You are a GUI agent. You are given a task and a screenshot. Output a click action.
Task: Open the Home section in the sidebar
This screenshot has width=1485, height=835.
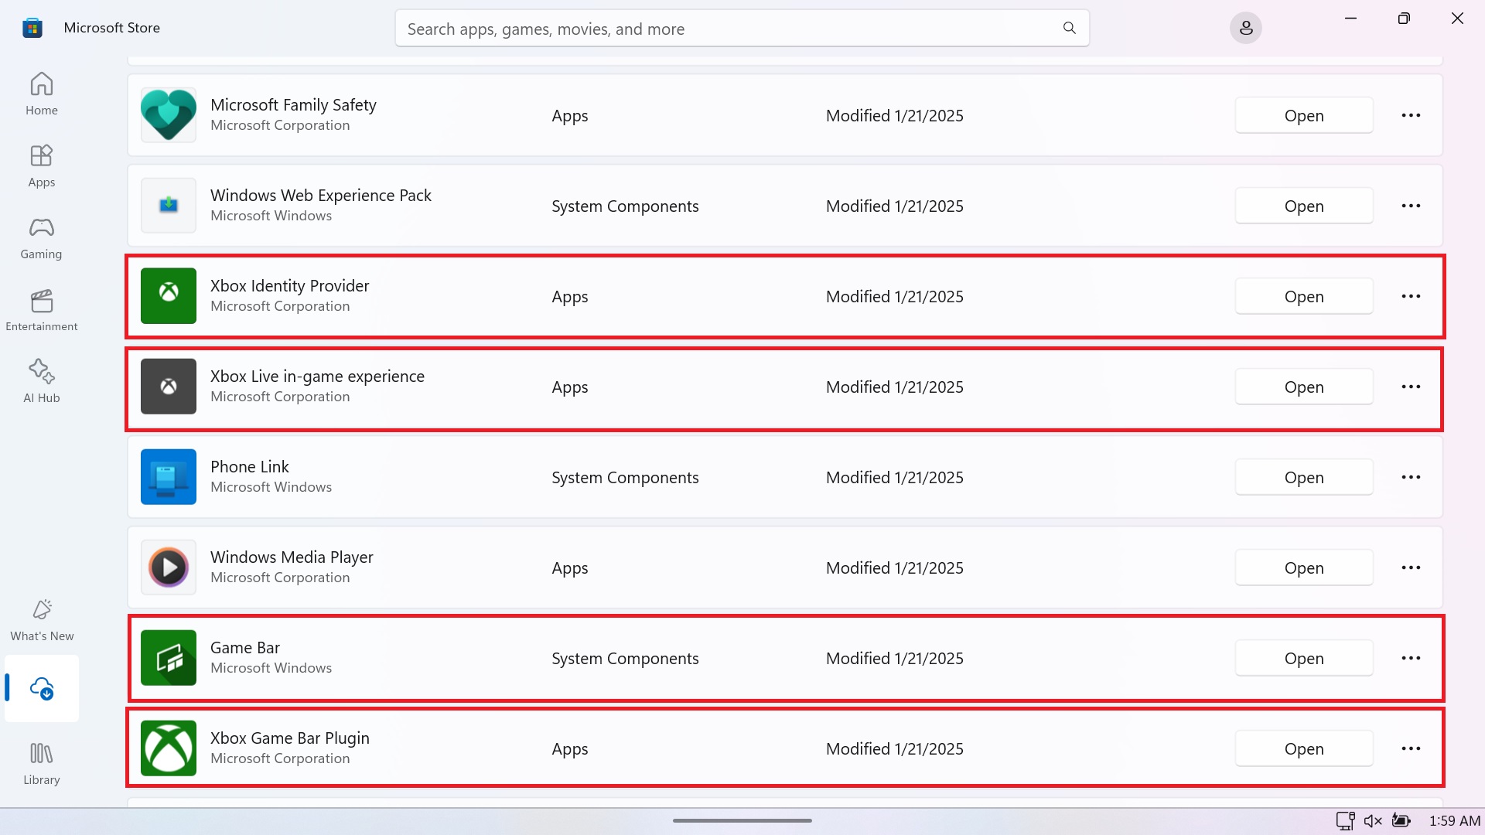click(41, 94)
